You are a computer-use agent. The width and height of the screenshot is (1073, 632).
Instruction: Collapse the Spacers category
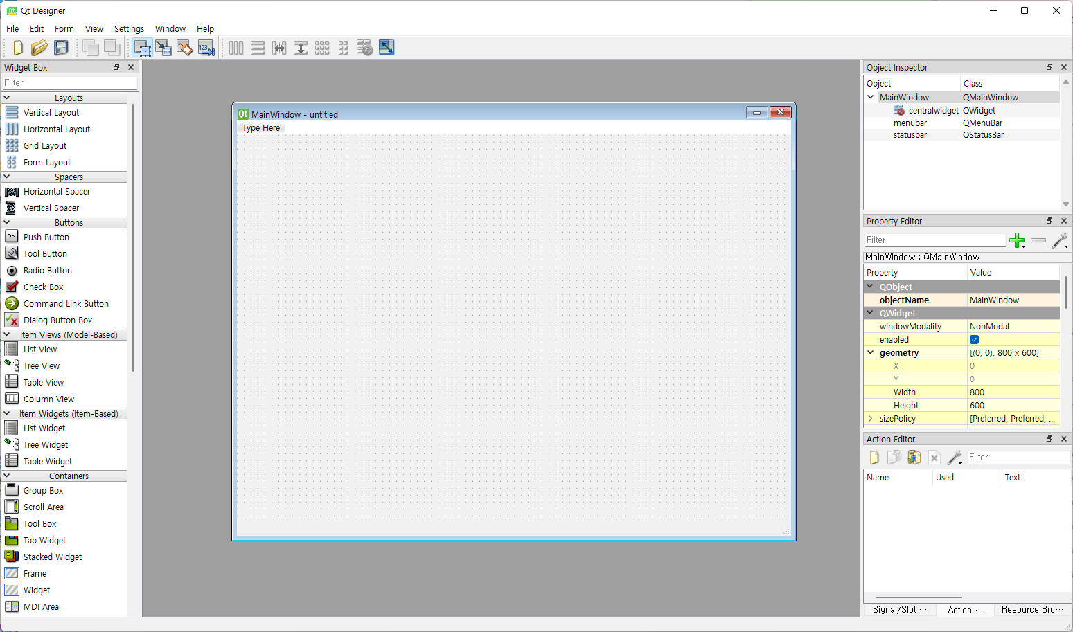(7, 177)
